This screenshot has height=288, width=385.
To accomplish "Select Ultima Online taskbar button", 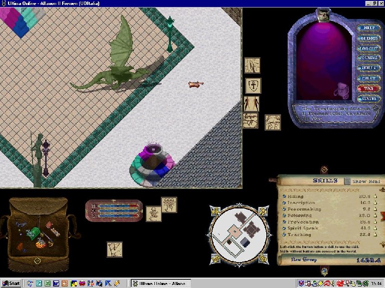I will [161, 283].
